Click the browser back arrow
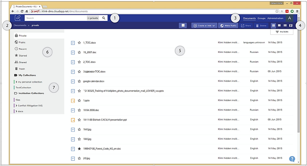This screenshot has height=166, width=307. tap(12, 11)
